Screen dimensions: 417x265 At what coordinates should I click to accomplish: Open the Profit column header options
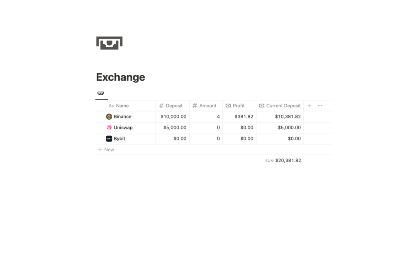point(239,106)
